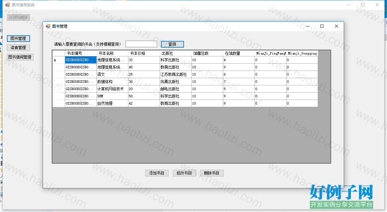This screenshot has height=212, width=387.
Task: Select row header with current-row arrow
Action: [x=58, y=60]
